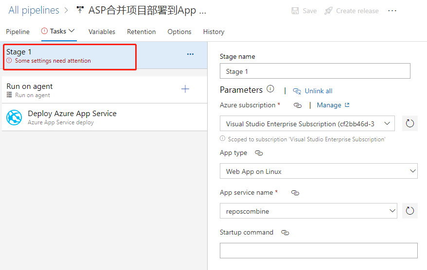Viewport: 427px width, 270px height.
Task: Switch to the History tab
Action: (214, 32)
